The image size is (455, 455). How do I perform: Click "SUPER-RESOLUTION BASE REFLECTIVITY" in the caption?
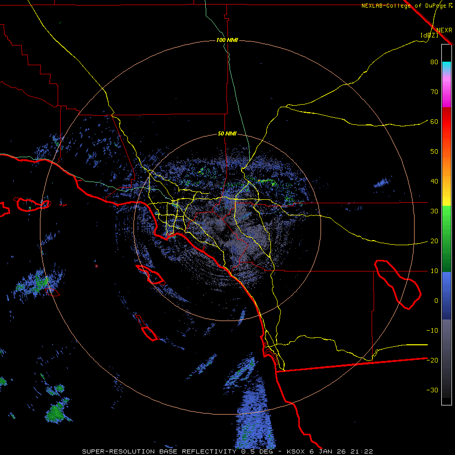pos(159,451)
